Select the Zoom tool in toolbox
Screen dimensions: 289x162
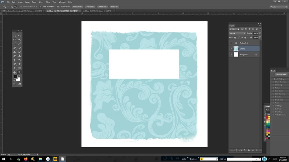pos(20,72)
